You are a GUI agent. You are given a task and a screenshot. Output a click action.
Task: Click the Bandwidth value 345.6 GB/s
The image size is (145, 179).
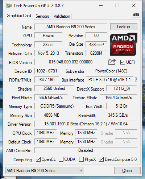tap(118, 115)
